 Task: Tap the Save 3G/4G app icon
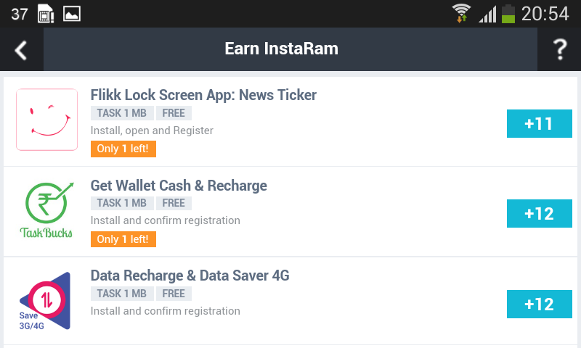point(45,301)
